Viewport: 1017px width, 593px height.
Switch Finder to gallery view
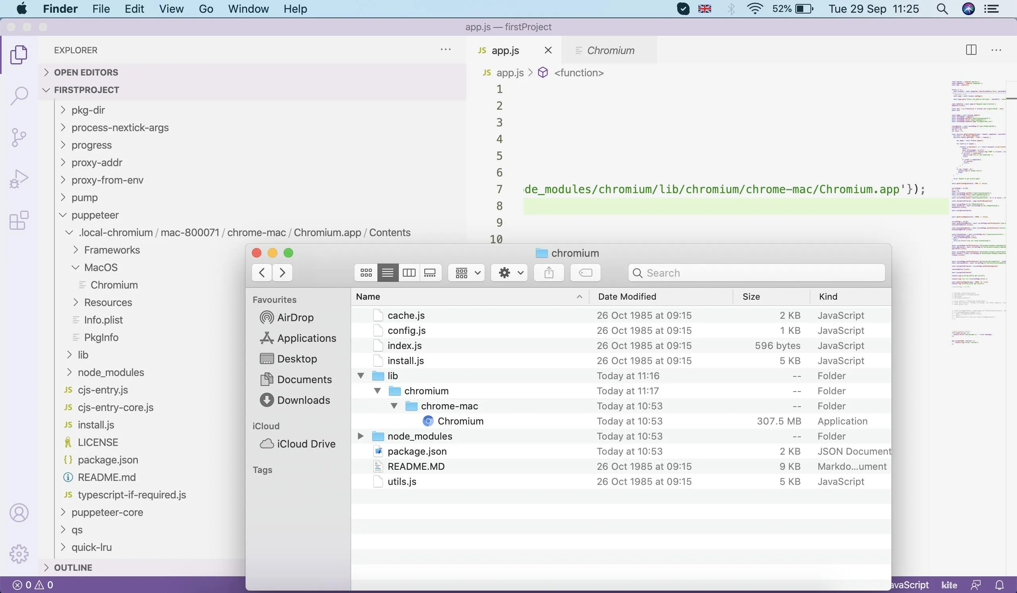pos(430,273)
